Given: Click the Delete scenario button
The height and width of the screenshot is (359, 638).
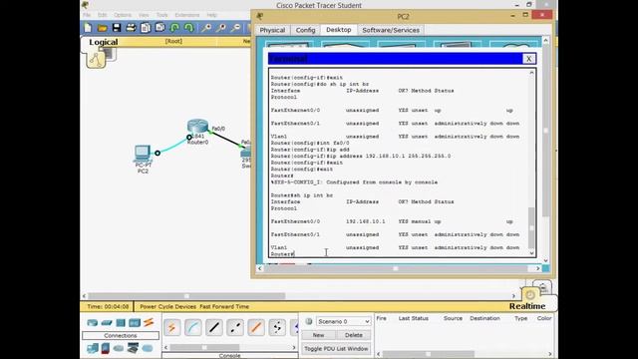Looking at the screenshot, I should [354, 335].
